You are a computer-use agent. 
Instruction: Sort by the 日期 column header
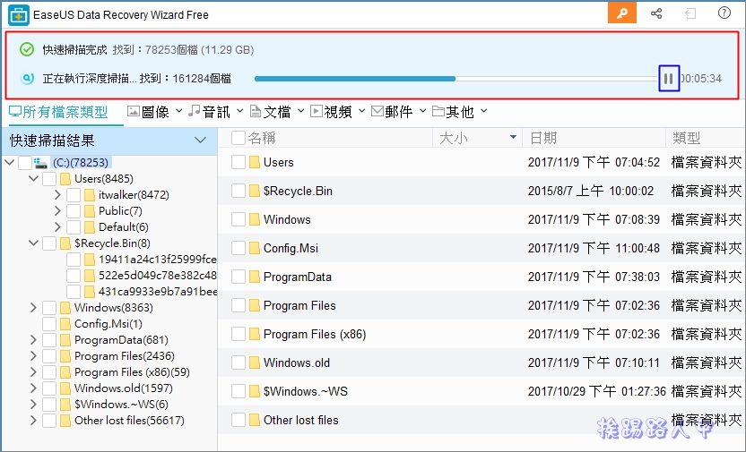(x=542, y=138)
